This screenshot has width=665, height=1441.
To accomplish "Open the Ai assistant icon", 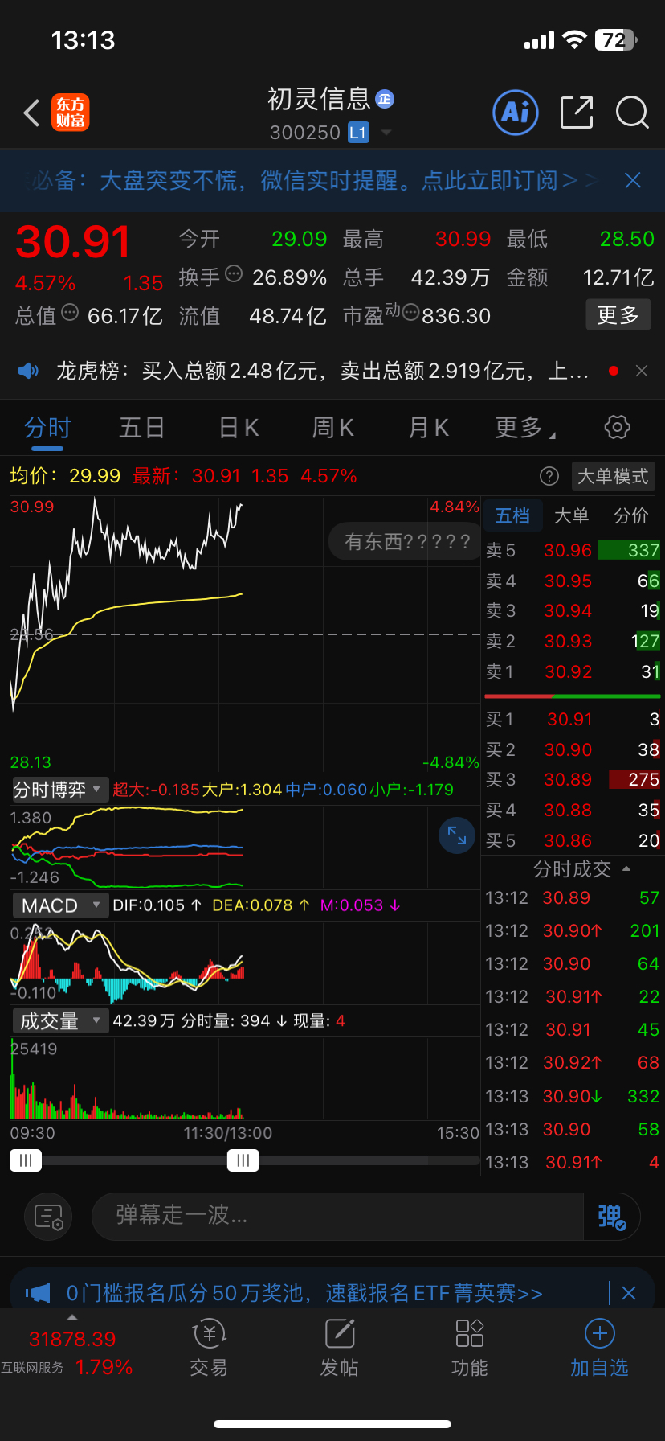I will pyautogui.click(x=515, y=113).
